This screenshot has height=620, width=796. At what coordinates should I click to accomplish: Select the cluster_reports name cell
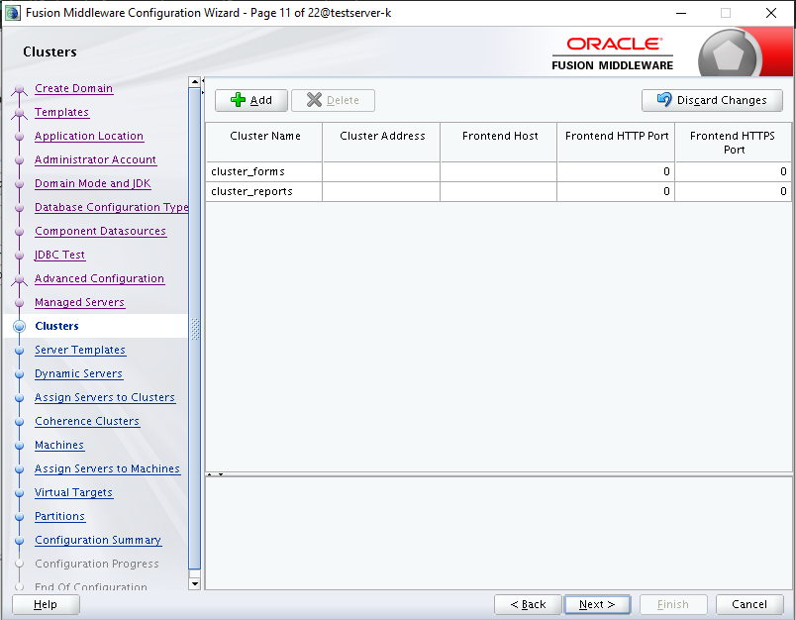[264, 191]
